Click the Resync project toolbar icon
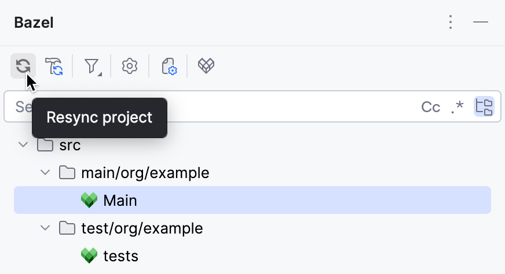 pos(23,66)
